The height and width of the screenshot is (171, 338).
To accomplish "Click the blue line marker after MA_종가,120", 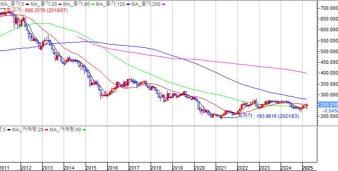I will click(128, 4).
